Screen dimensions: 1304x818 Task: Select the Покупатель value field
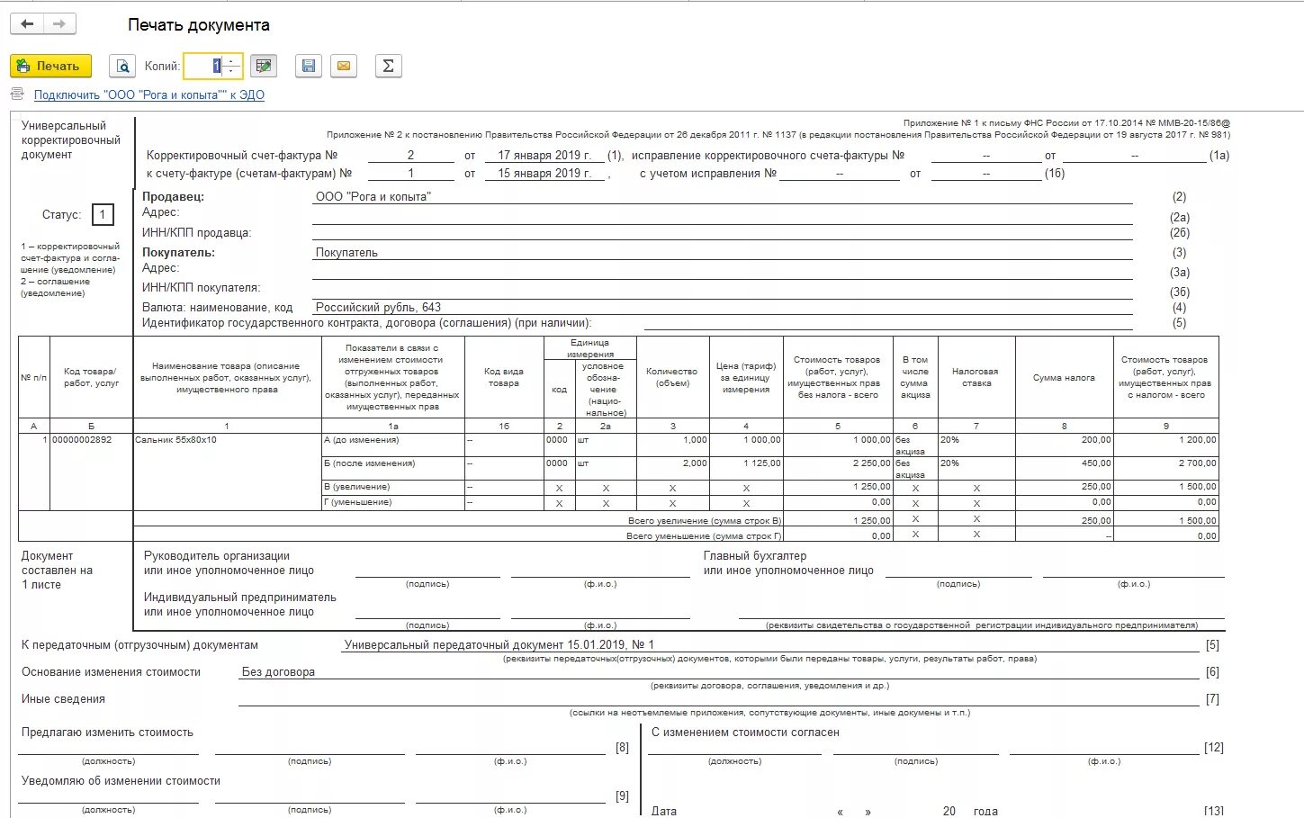(x=722, y=253)
